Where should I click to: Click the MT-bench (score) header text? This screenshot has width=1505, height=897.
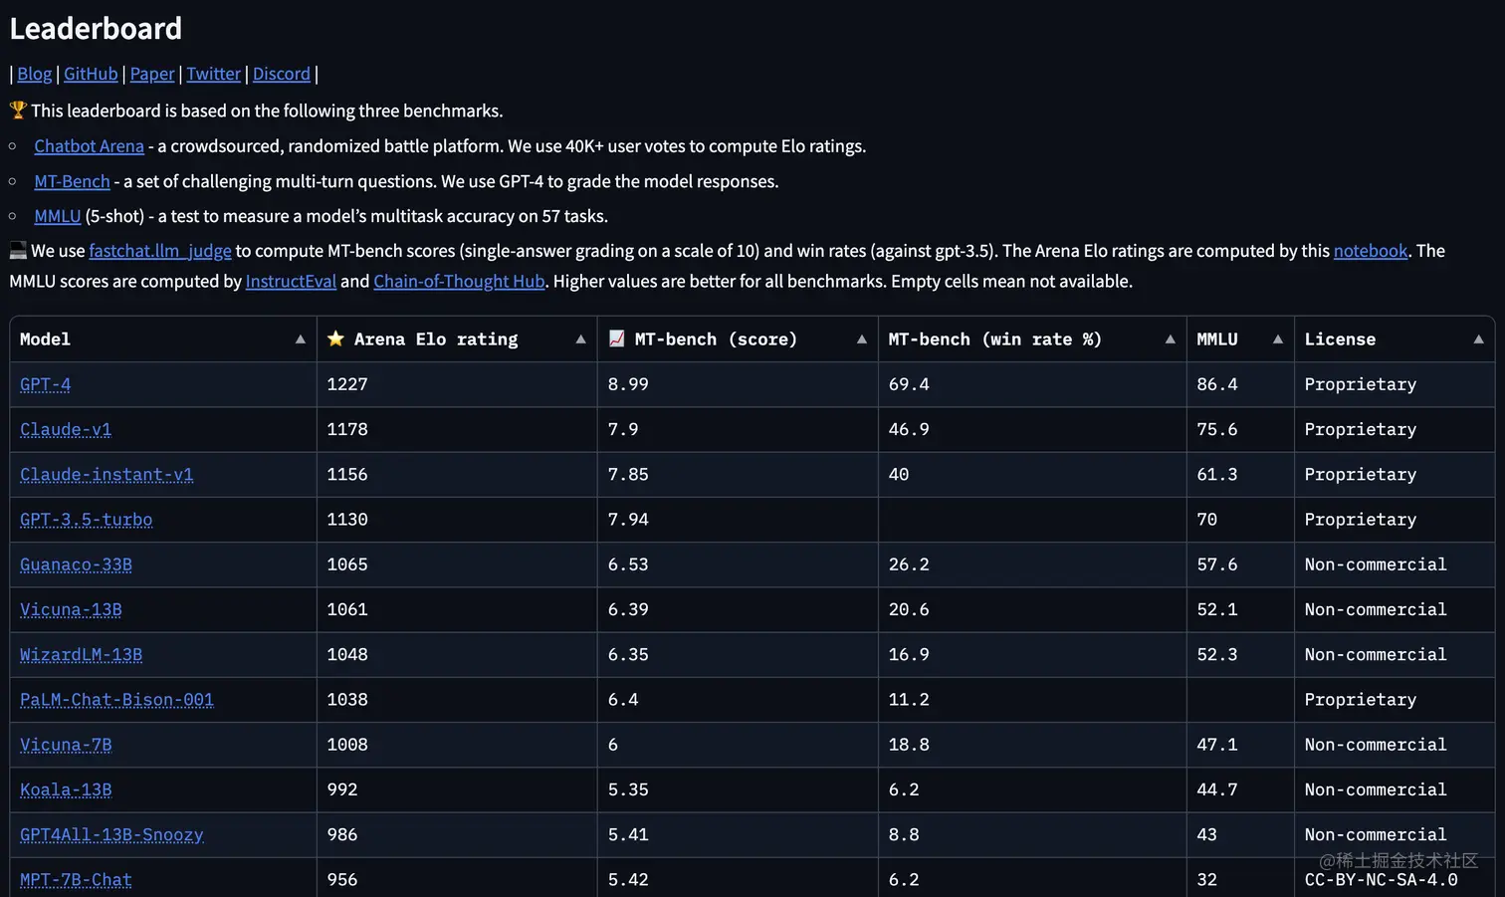coord(716,339)
